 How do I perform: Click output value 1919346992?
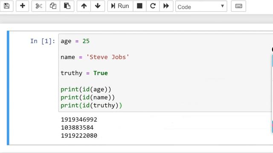(79, 119)
